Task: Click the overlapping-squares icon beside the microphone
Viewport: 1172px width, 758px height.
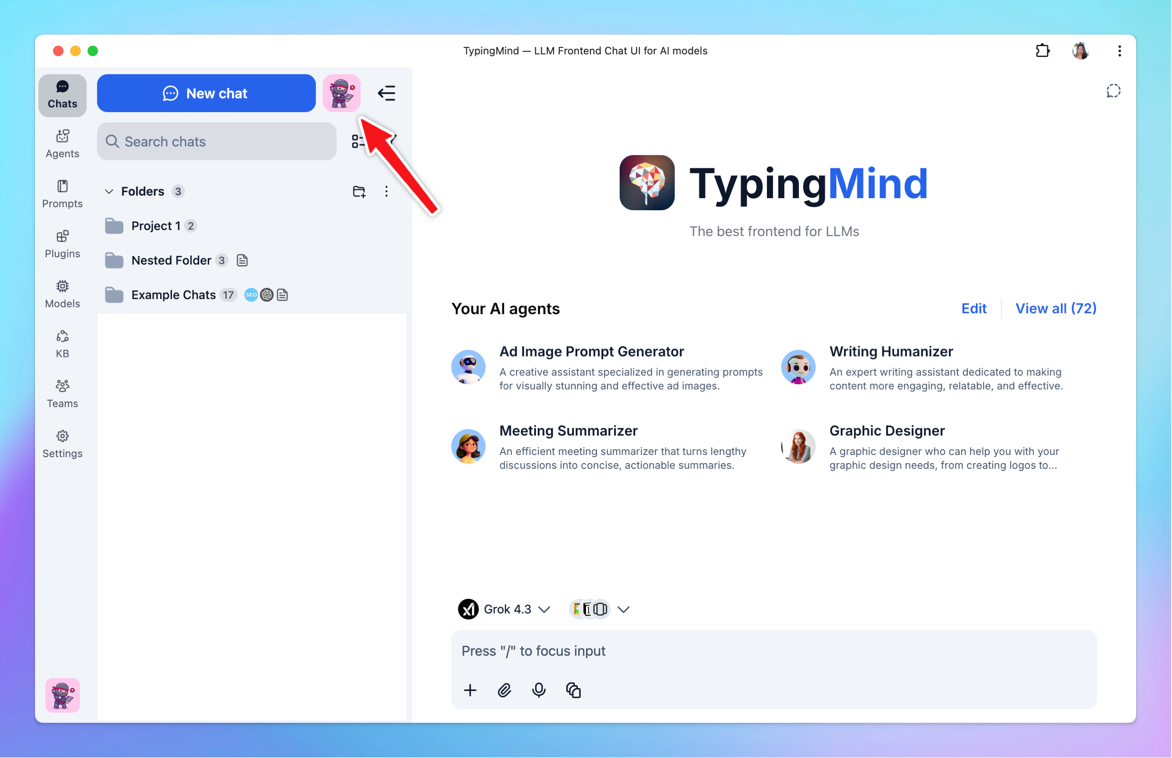Action: pos(573,691)
